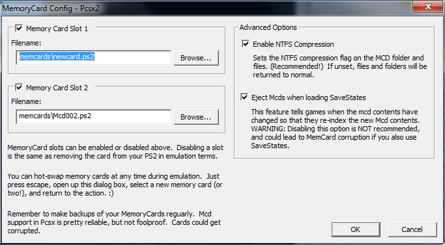Disable Enable NTFS Compression checkbox
445x245 pixels.
246,44
